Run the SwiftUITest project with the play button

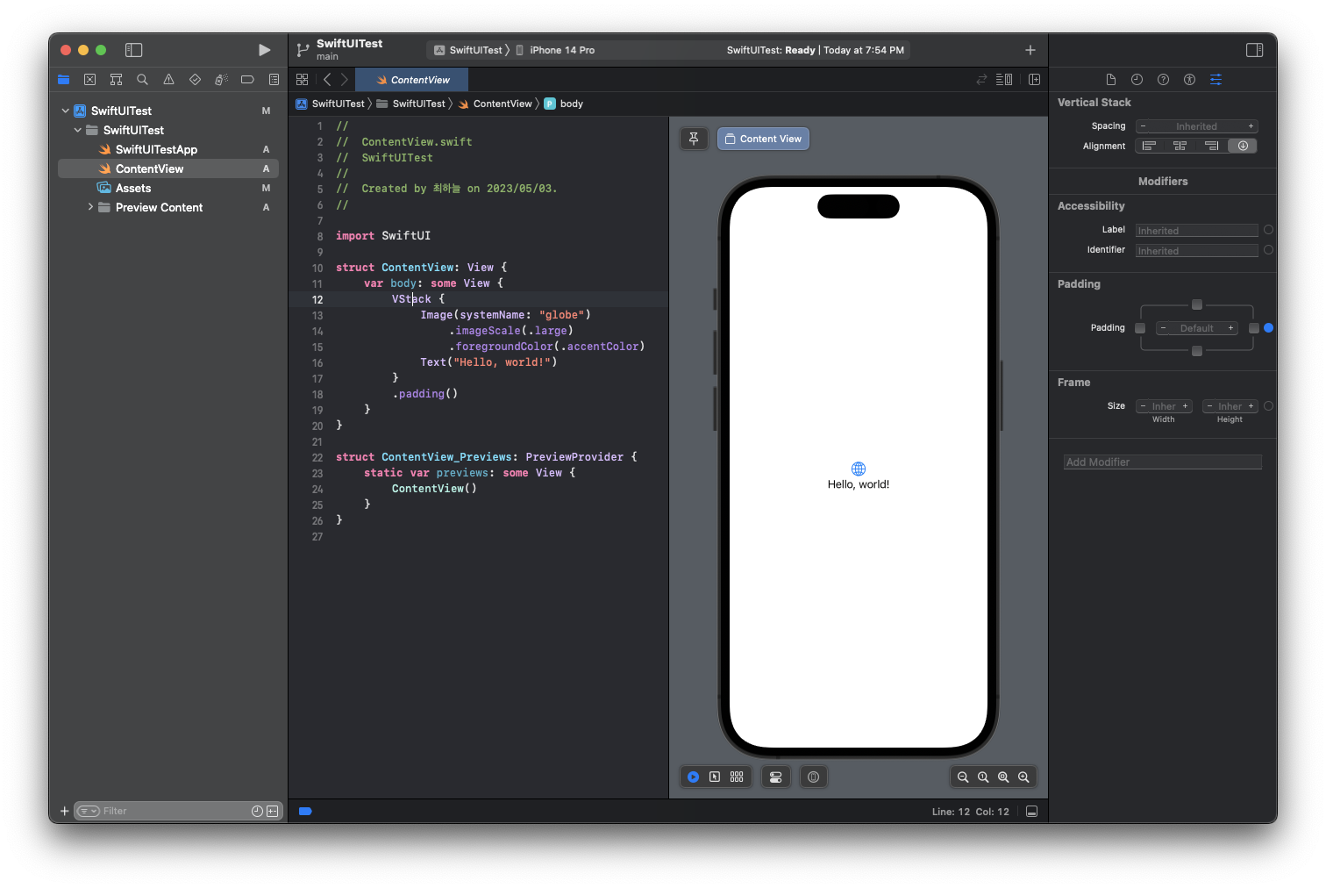pos(264,50)
